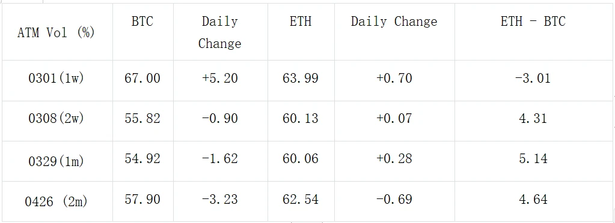Screen dimensions: 615x223
Task: Select ETH value 63.99
Action: pos(301,79)
